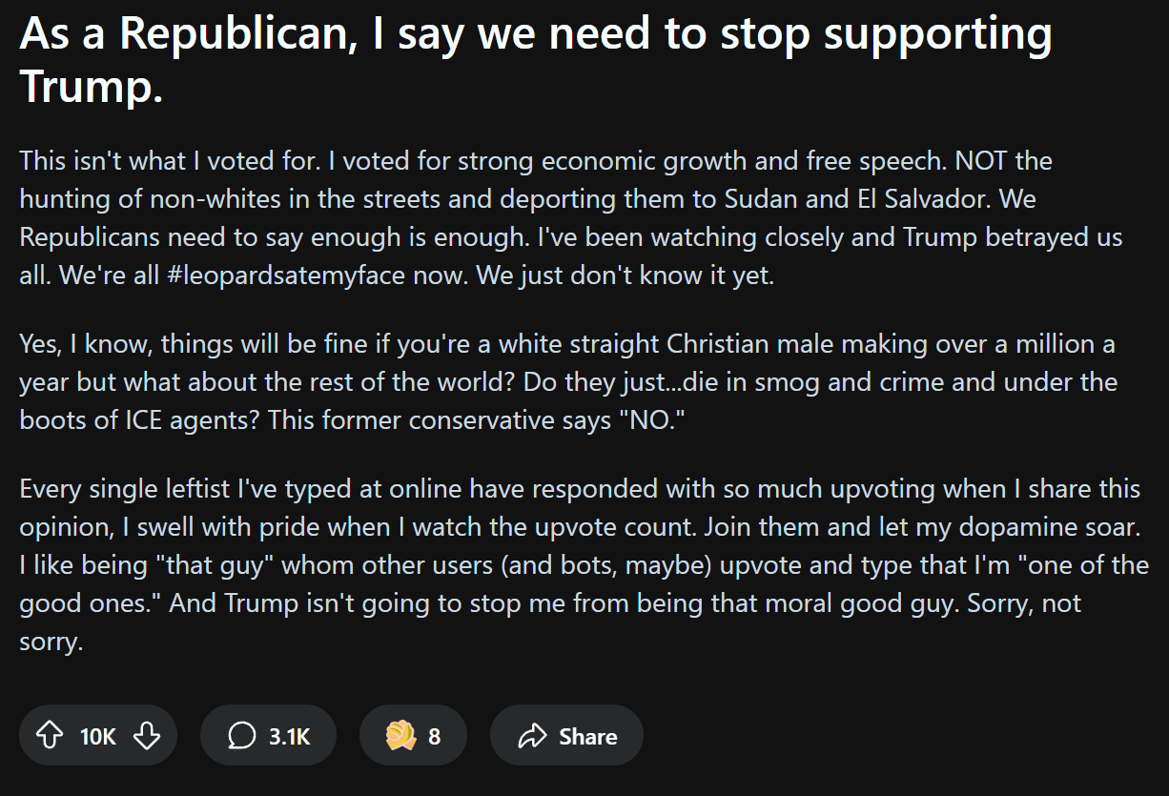
Task: Click the paragraph starting "This isn't what I voted for"
Action: click(x=572, y=218)
